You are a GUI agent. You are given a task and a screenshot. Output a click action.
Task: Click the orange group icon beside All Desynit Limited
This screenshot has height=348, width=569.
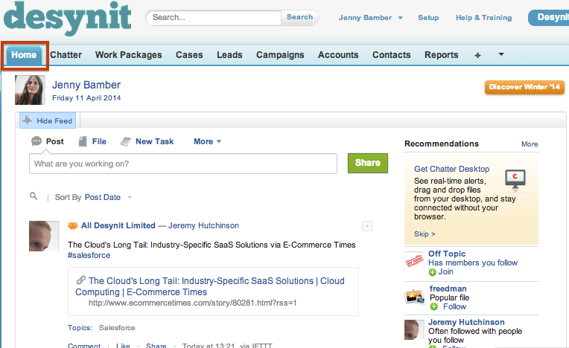(x=73, y=225)
